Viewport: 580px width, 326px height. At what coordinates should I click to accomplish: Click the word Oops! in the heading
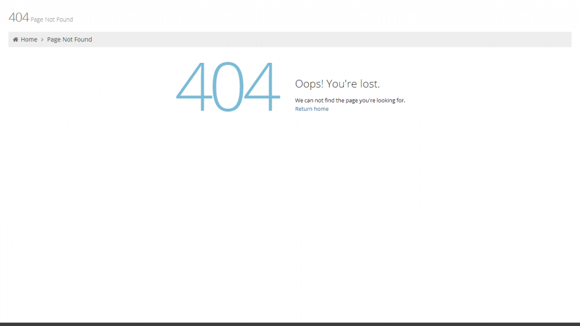click(x=309, y=84)
